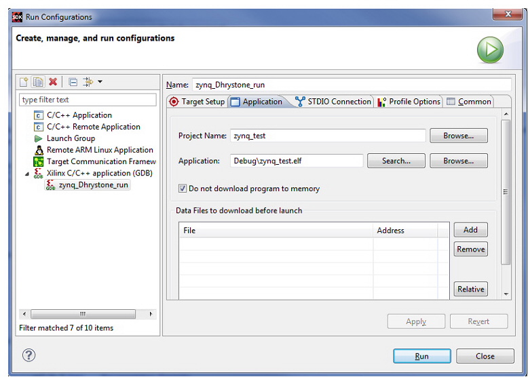This screenshot has height=377, width=528.
Task: Select Remote ARM Linux Application type
Action: pos(100,150)
